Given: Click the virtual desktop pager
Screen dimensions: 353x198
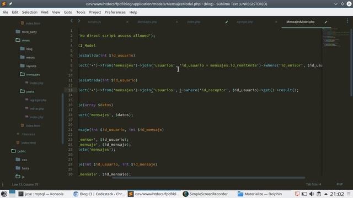Looking at the screenshot, I should [x=12, y=194].
